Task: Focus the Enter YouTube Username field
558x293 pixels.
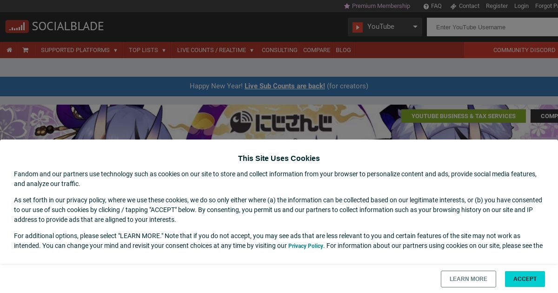Action: coord(492,27)
